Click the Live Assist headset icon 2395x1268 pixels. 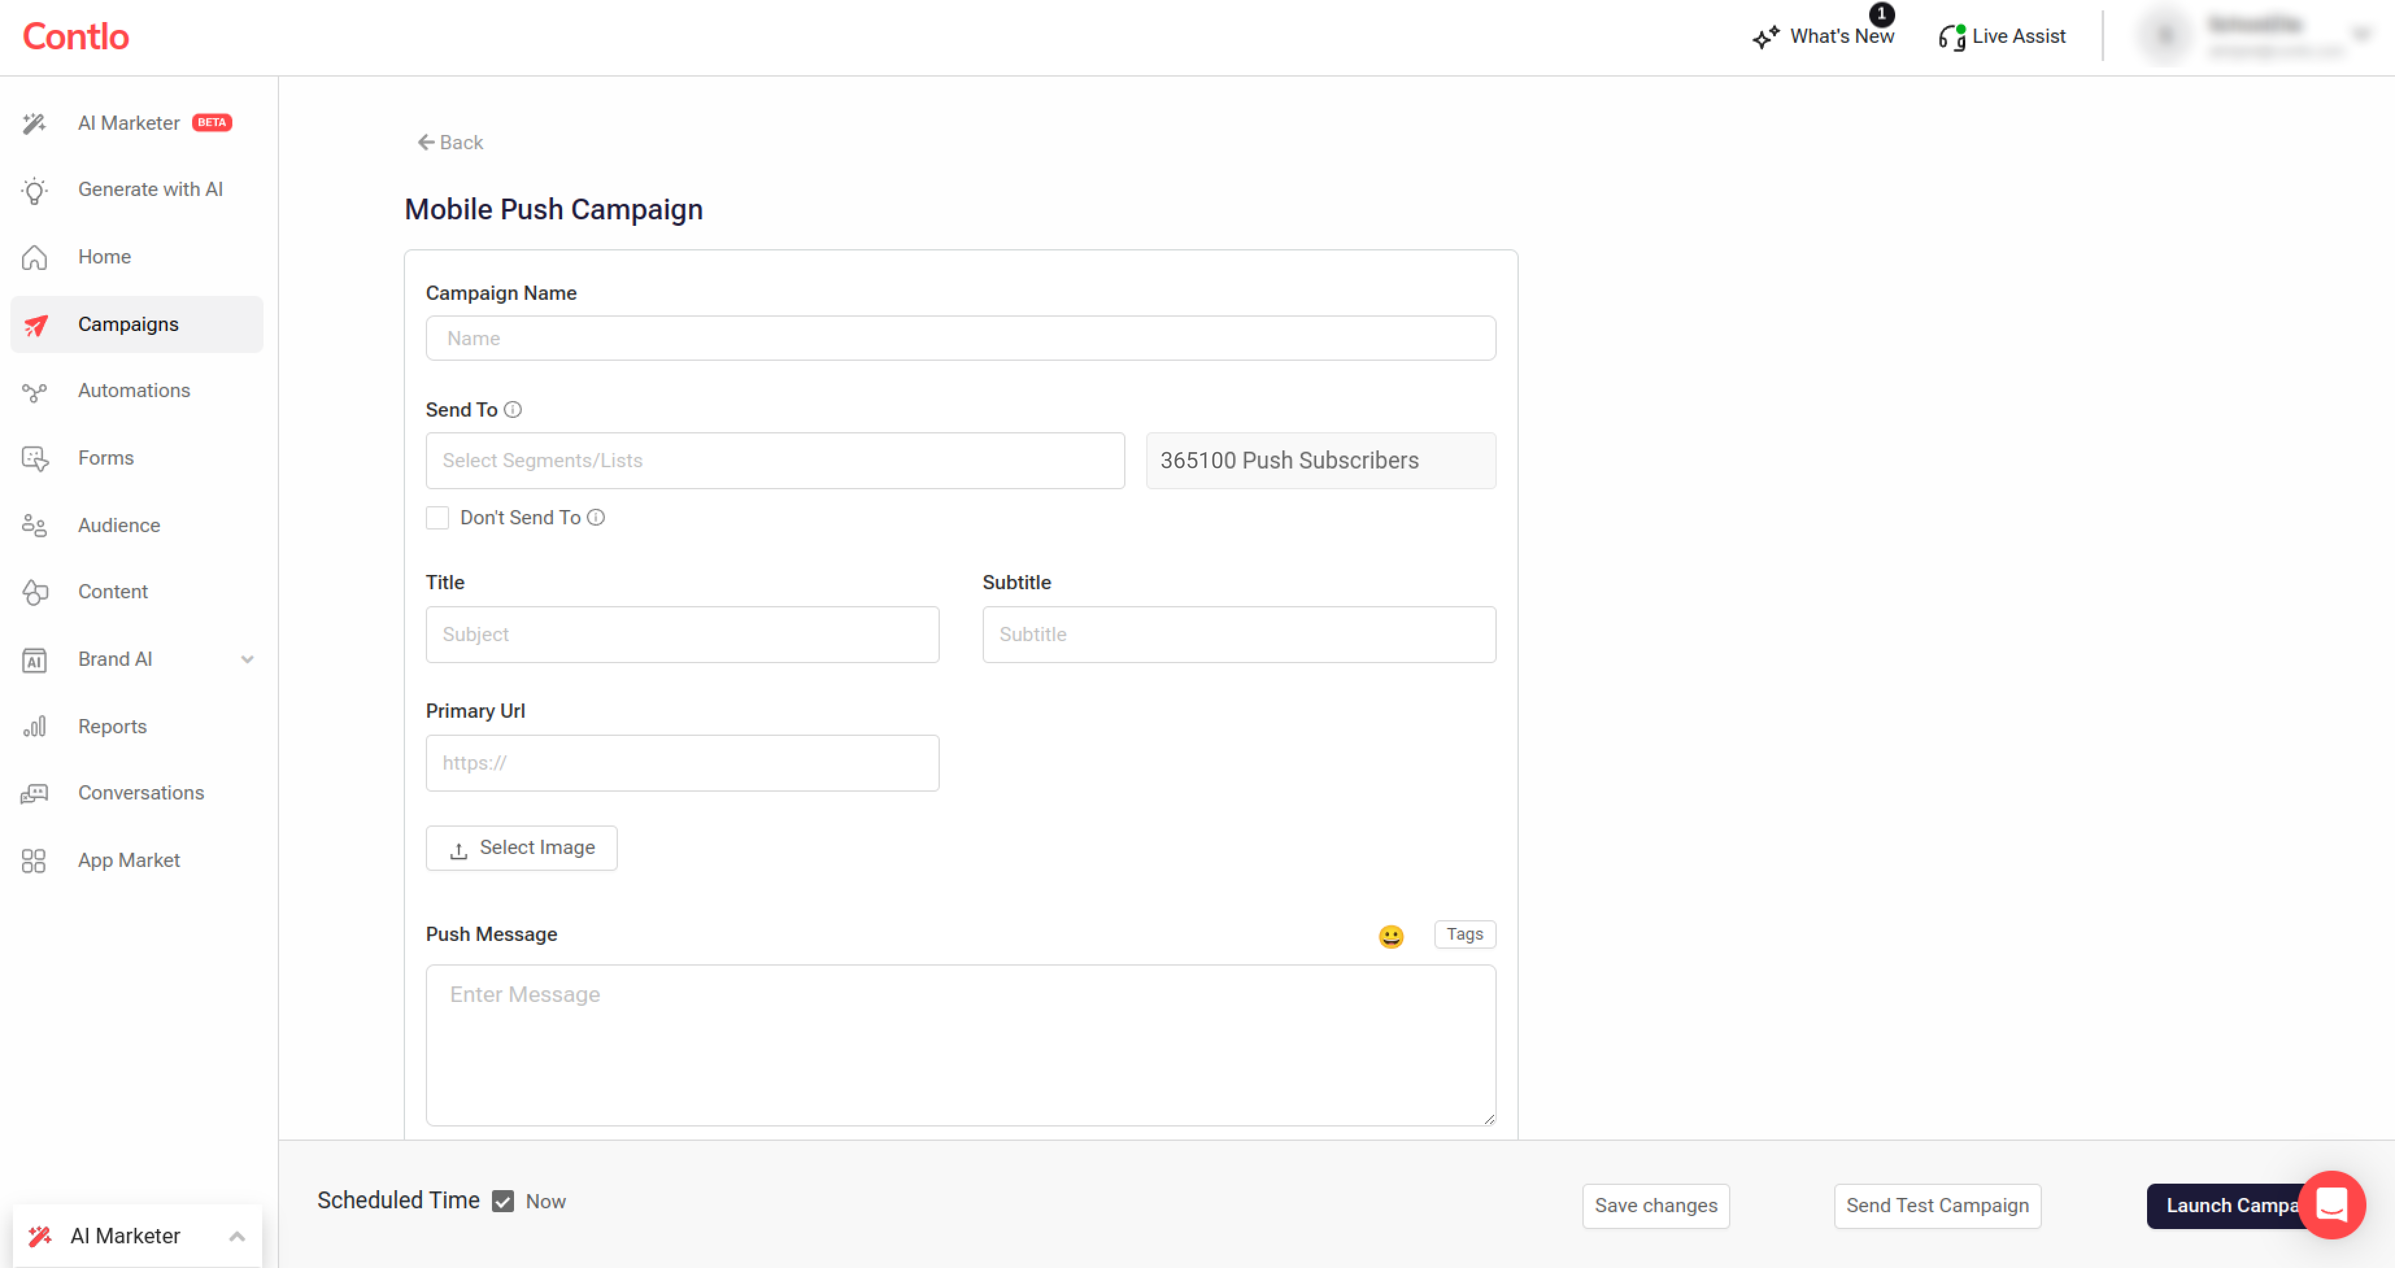[1951, 37]
